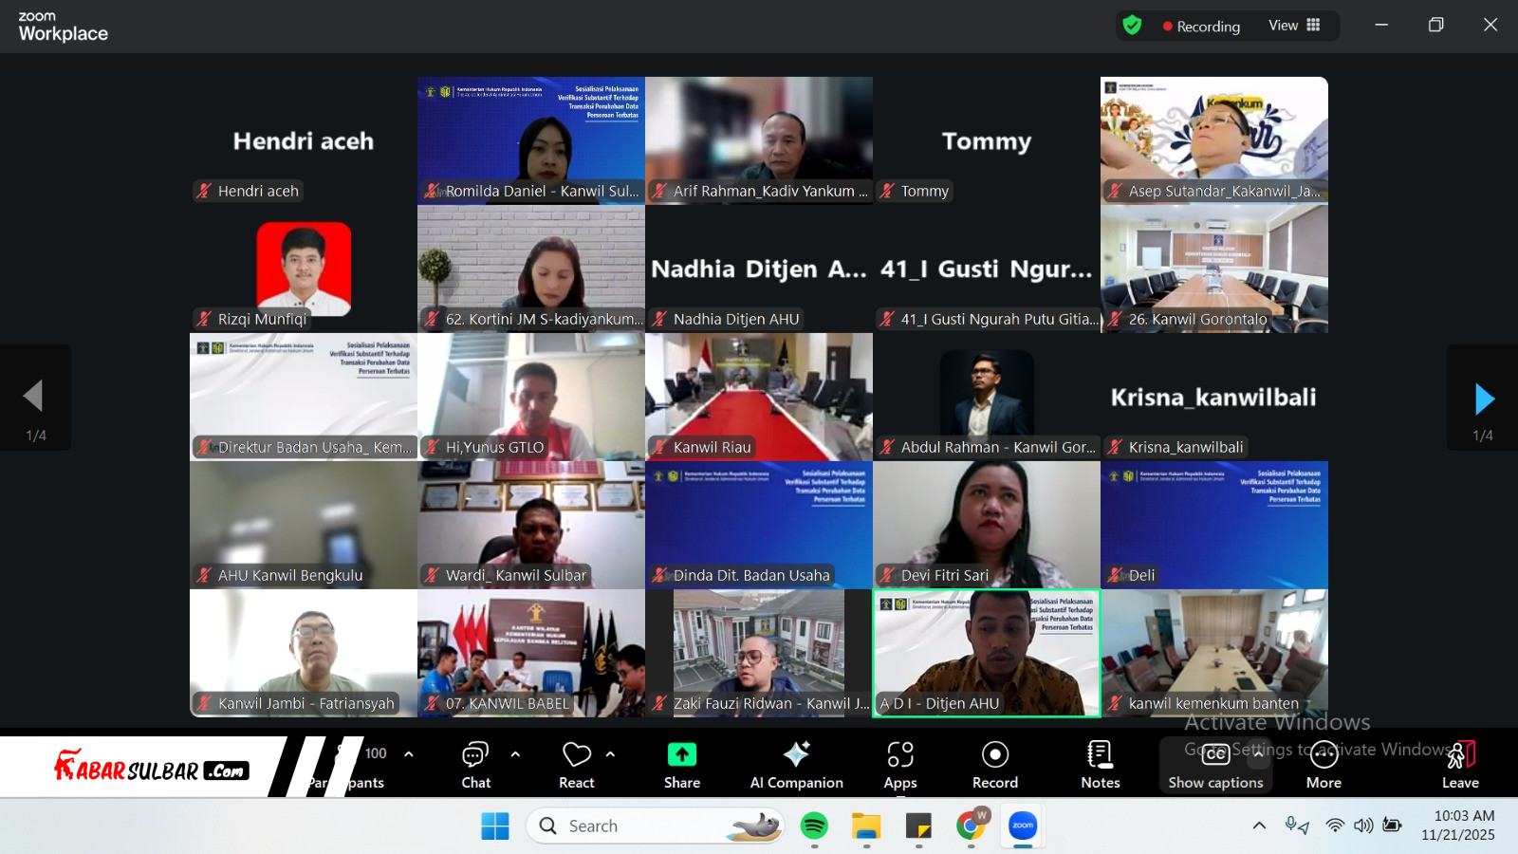Viewport: 1518px width, 854px height.
Task: Click the green encryption shield icon
Action: pos(1132,26)
